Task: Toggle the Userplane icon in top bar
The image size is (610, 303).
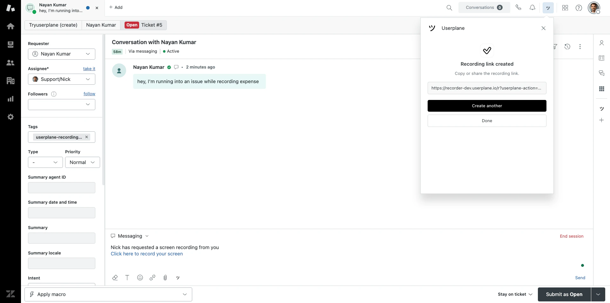Action: (x=548, y=8)
